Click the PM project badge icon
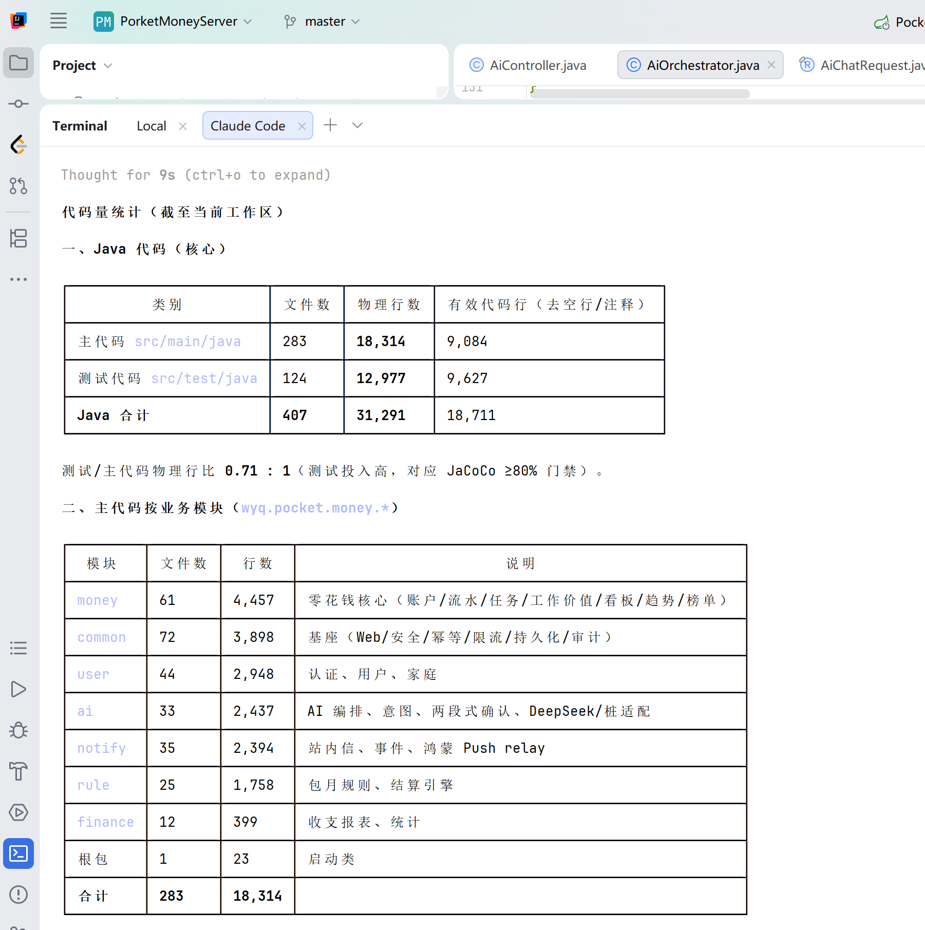 pyautogui.click(x=103, y=22)
